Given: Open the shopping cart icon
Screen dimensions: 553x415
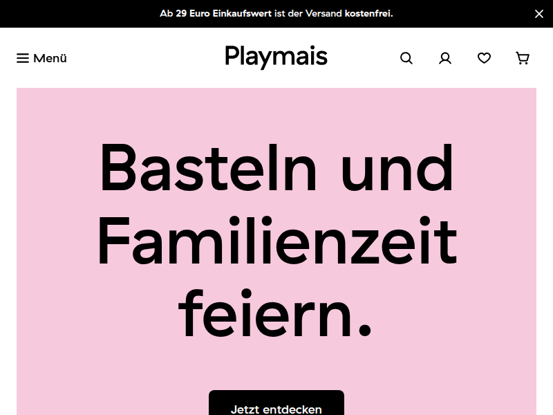Looking at the screenshot, I should click(523, 58).
